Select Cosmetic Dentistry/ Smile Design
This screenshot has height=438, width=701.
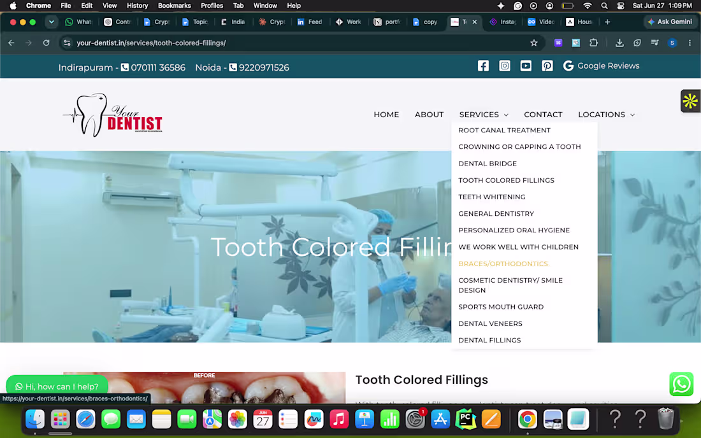(x=510, y=285)
